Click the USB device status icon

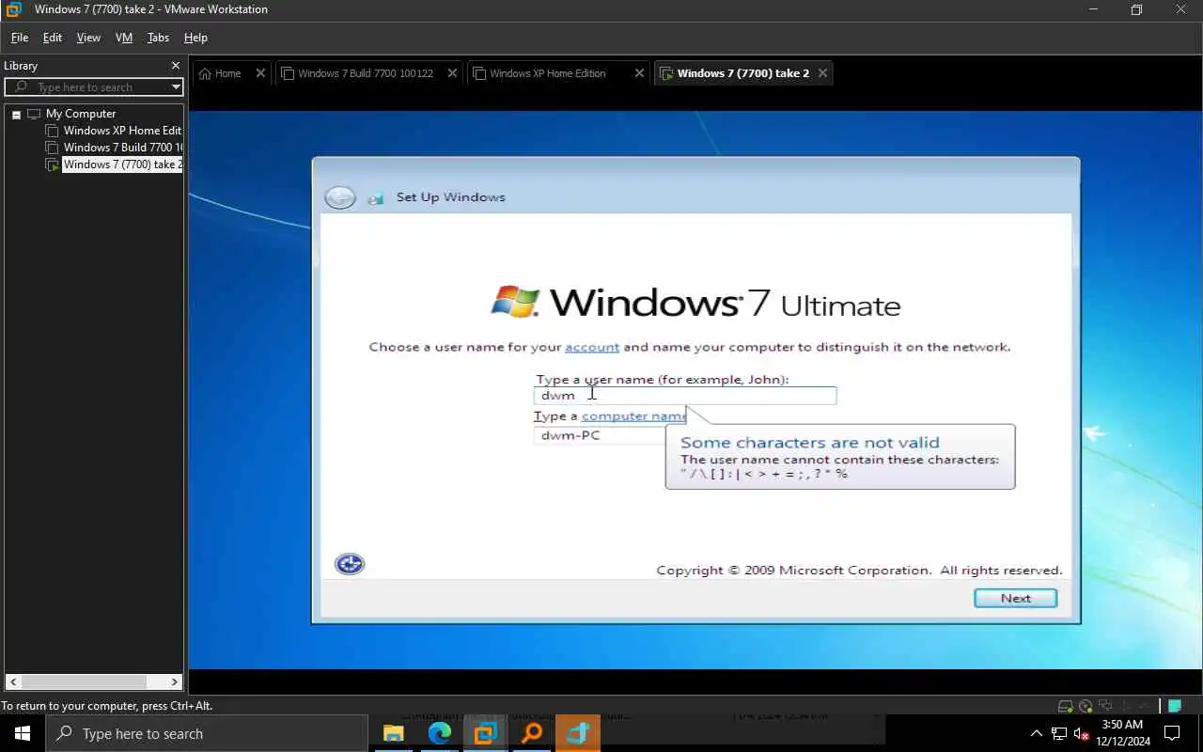point(1125,706)
